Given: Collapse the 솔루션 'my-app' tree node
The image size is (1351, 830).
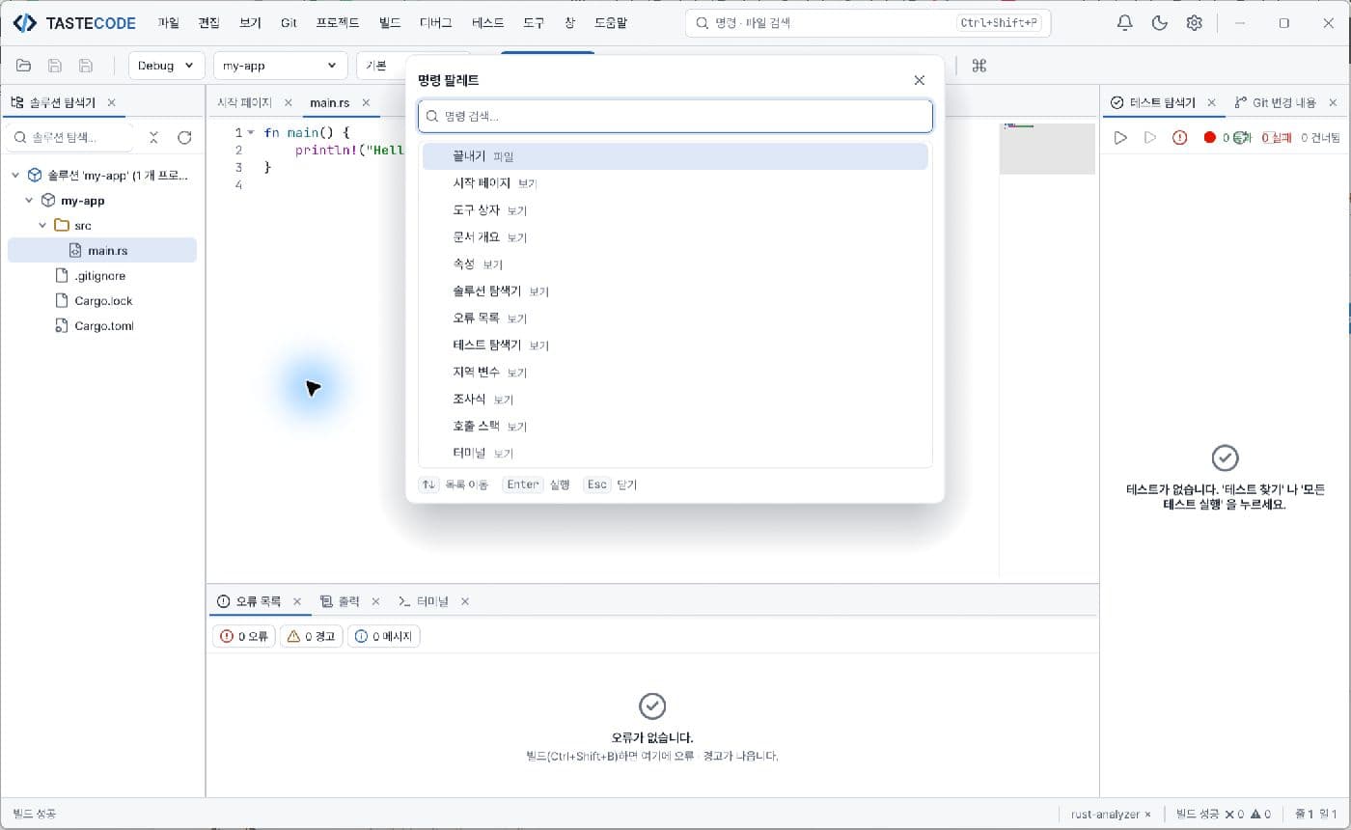Looking at the screenshot, I should coord(15,176).
